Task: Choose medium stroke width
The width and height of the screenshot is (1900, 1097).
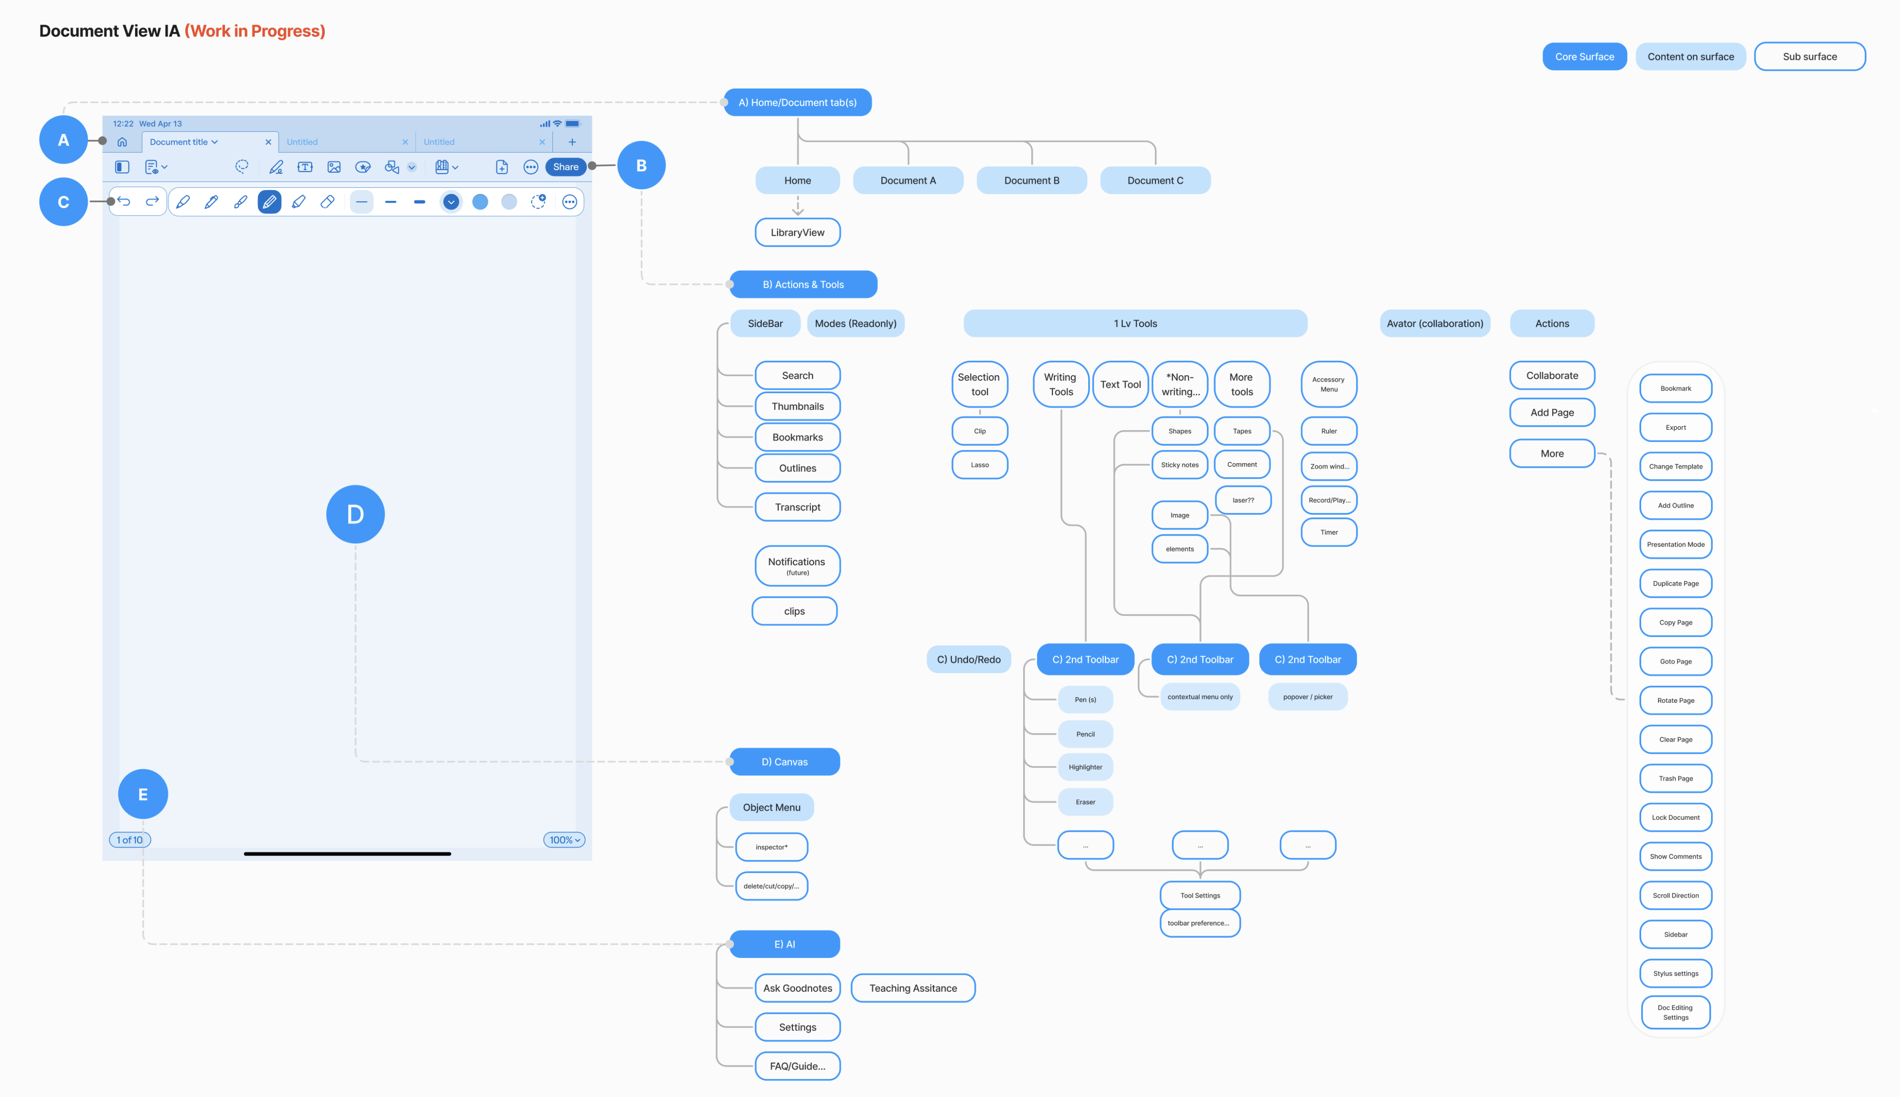Action: [x=391, y=202]
